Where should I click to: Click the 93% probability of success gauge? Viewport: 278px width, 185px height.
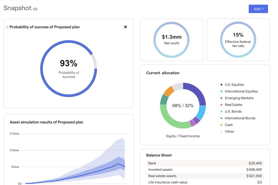(x=69, y=69)
